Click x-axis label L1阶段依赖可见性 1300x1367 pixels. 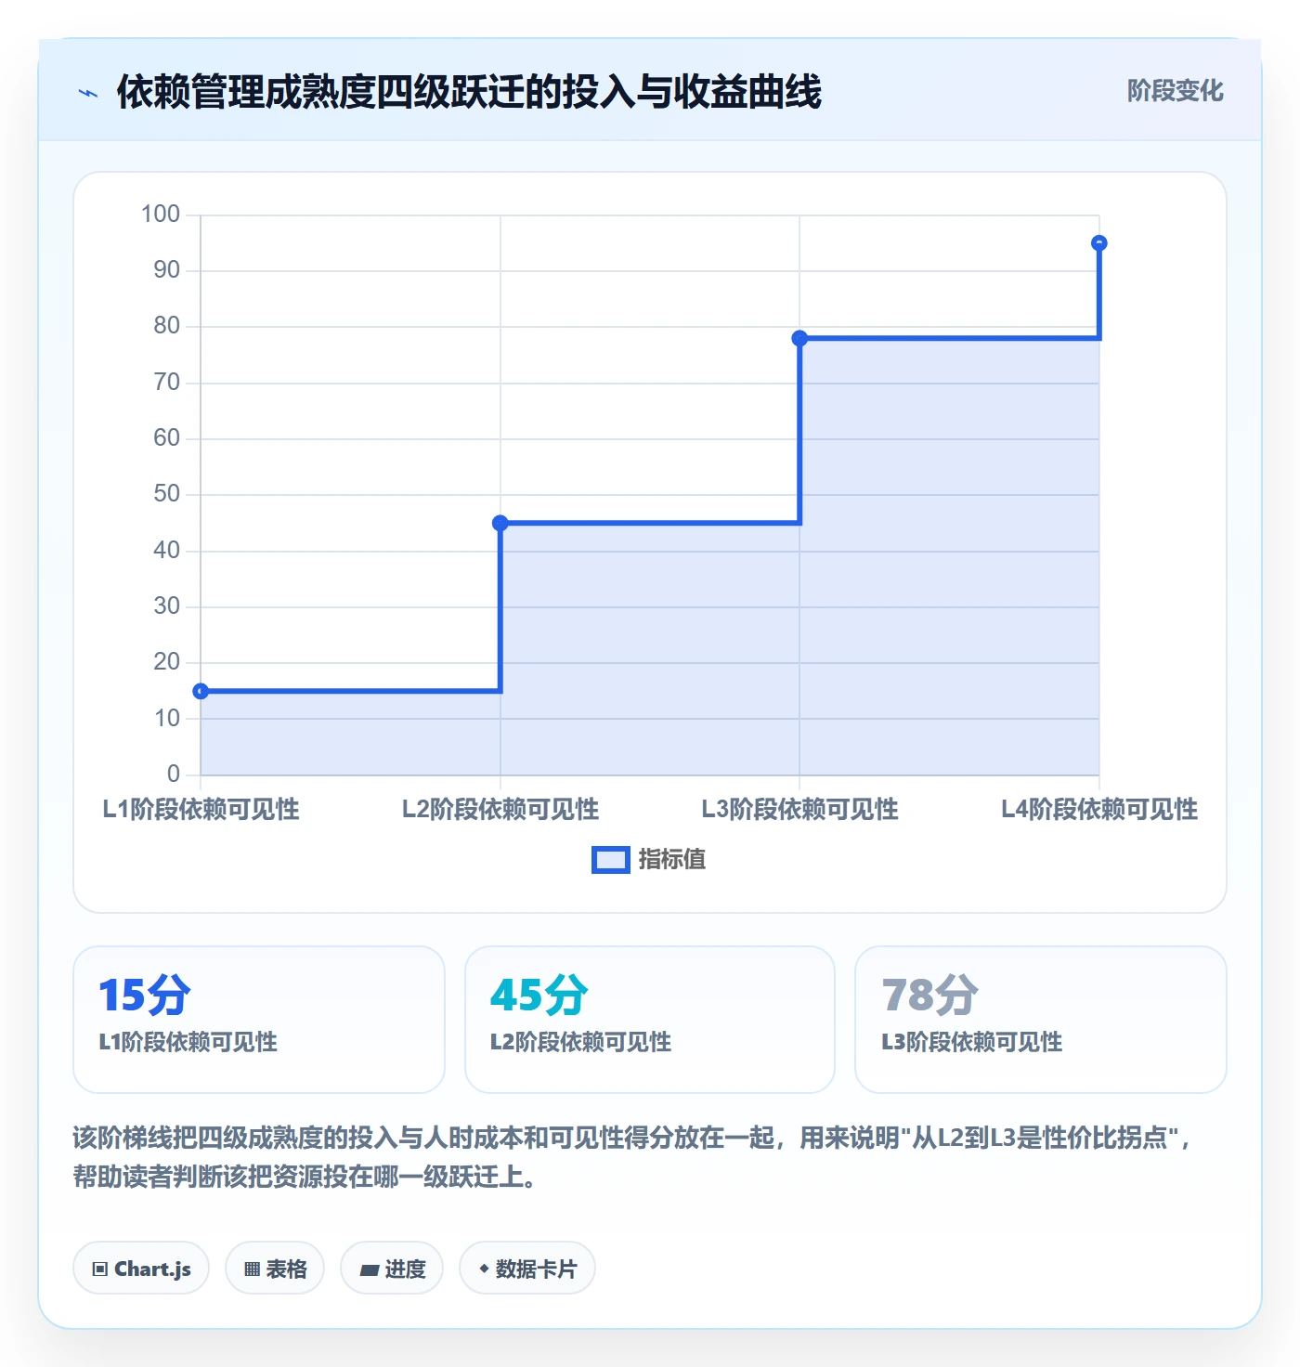click(201, 810)
